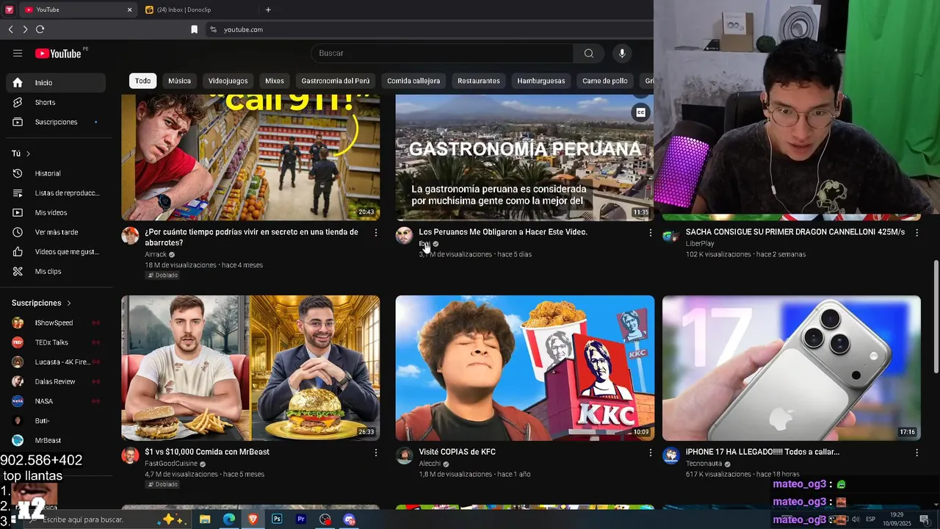Viewport: 940px width, 529px height.
Task: Open Mis videos
Action: click(56, 212)
